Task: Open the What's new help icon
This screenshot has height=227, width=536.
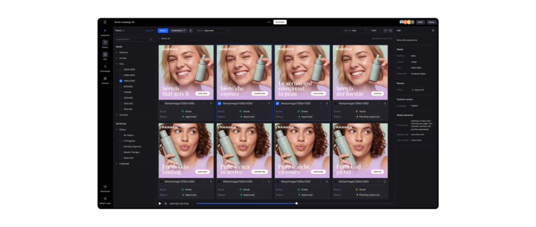Action: pos(105,199)
